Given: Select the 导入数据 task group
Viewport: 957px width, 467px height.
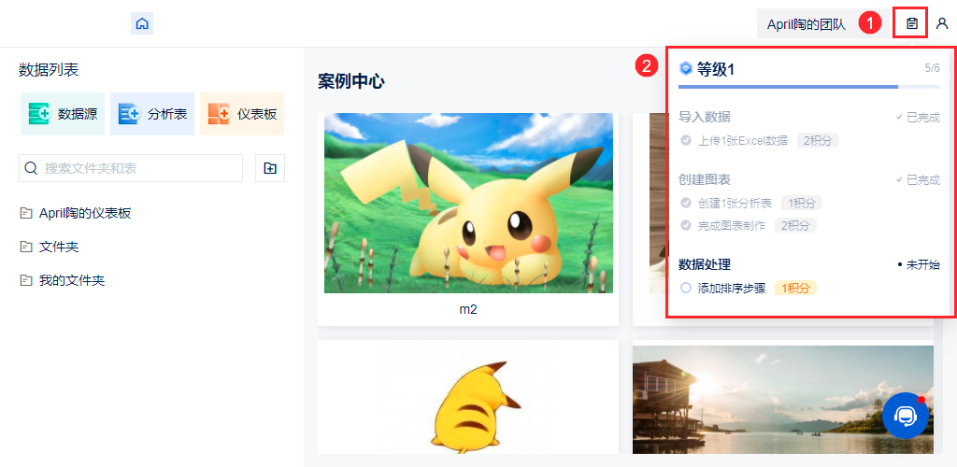Looking at the screenshot, I should click(705, 117).
